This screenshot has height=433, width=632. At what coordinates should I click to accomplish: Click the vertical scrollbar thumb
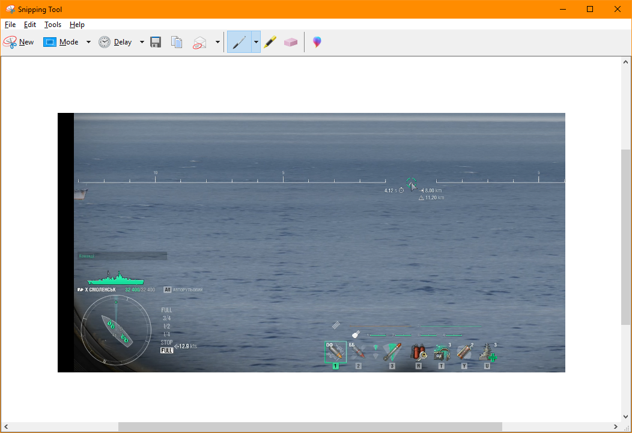(625, 237)
